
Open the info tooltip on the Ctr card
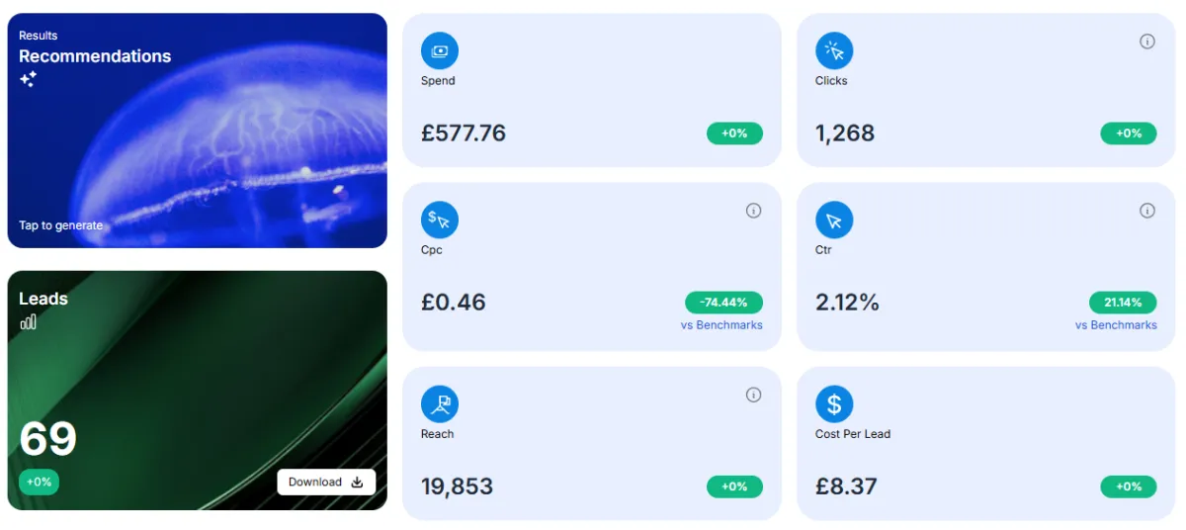[1147, 211]
